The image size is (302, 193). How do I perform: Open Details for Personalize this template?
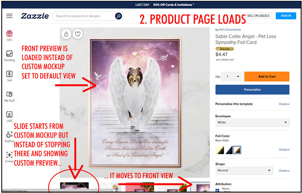284,104
